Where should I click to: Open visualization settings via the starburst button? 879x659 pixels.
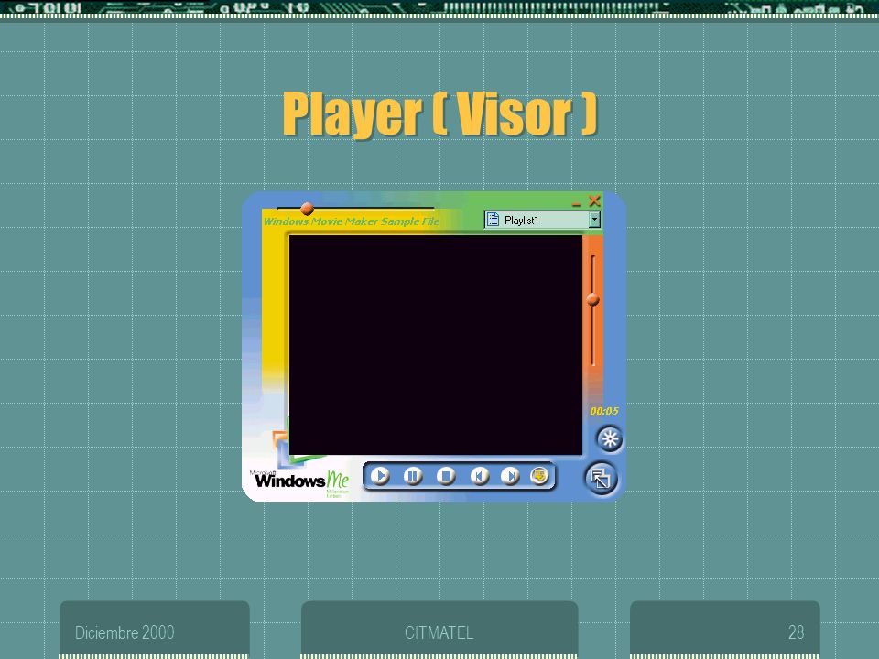pos(610,438)
